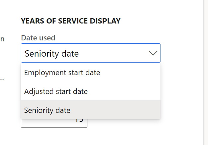Click empty space right of Employment start date

click(x=133, y=72)
